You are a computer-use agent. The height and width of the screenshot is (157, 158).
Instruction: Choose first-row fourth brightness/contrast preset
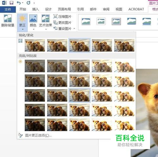click(102, 66)
